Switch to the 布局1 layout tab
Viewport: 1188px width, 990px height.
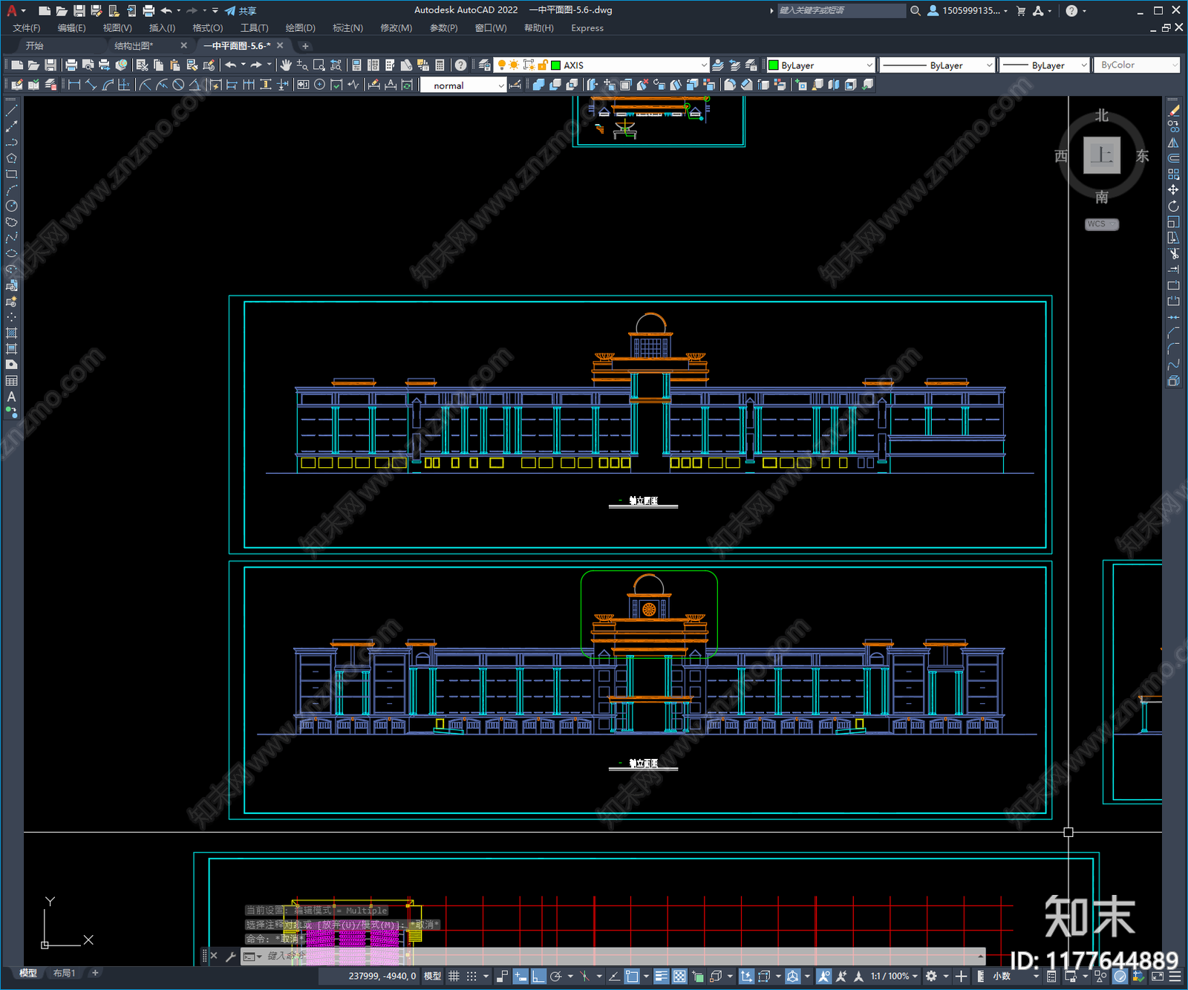click(x=64, y=973)
